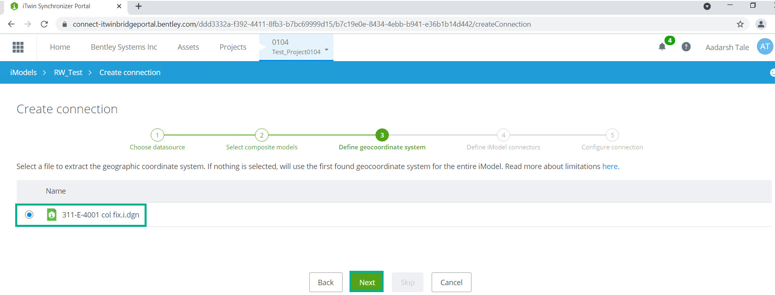Click the 311-E-4001 col fix.i.dgn file icon
Image resolution: width=775 pixels, height=295 pixels.
[x=52, y=215]
